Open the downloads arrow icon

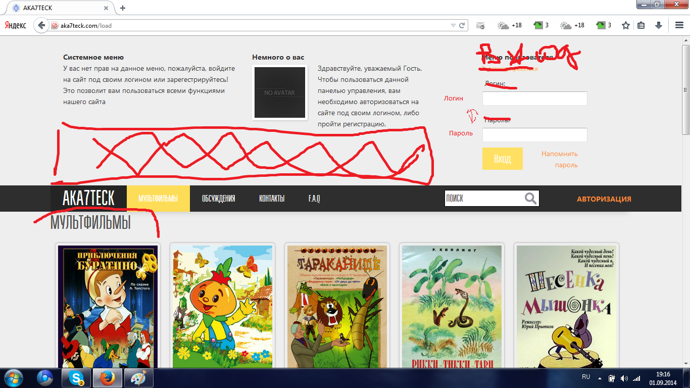[659, 25]
